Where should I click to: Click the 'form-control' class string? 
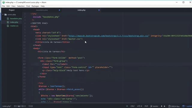(79, 67)
